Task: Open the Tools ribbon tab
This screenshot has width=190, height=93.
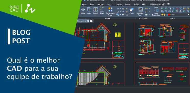Action: pos(92,4)
